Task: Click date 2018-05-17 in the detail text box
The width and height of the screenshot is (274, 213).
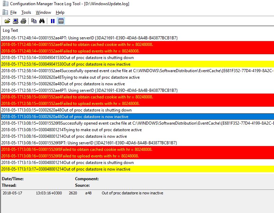Action: (12, 193)
